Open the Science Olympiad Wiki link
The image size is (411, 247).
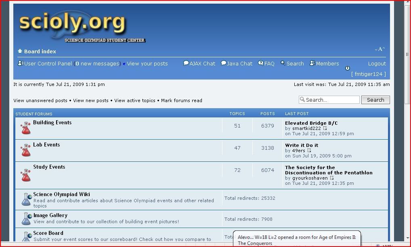(x=62, y=195)
